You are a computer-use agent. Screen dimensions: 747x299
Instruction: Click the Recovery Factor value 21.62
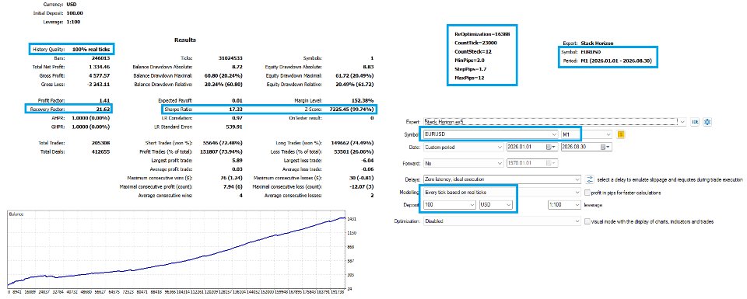click(x=103, y=109)
